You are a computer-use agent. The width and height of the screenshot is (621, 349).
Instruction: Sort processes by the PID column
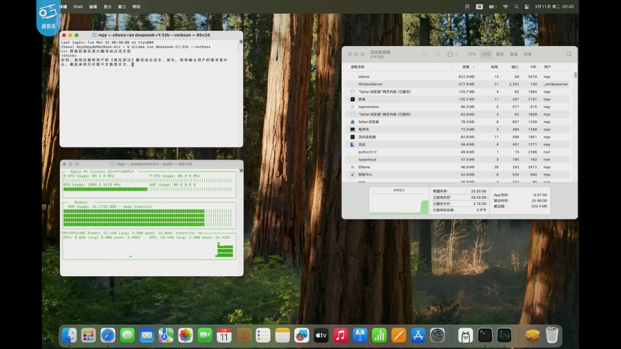click(x=533, y=66)
